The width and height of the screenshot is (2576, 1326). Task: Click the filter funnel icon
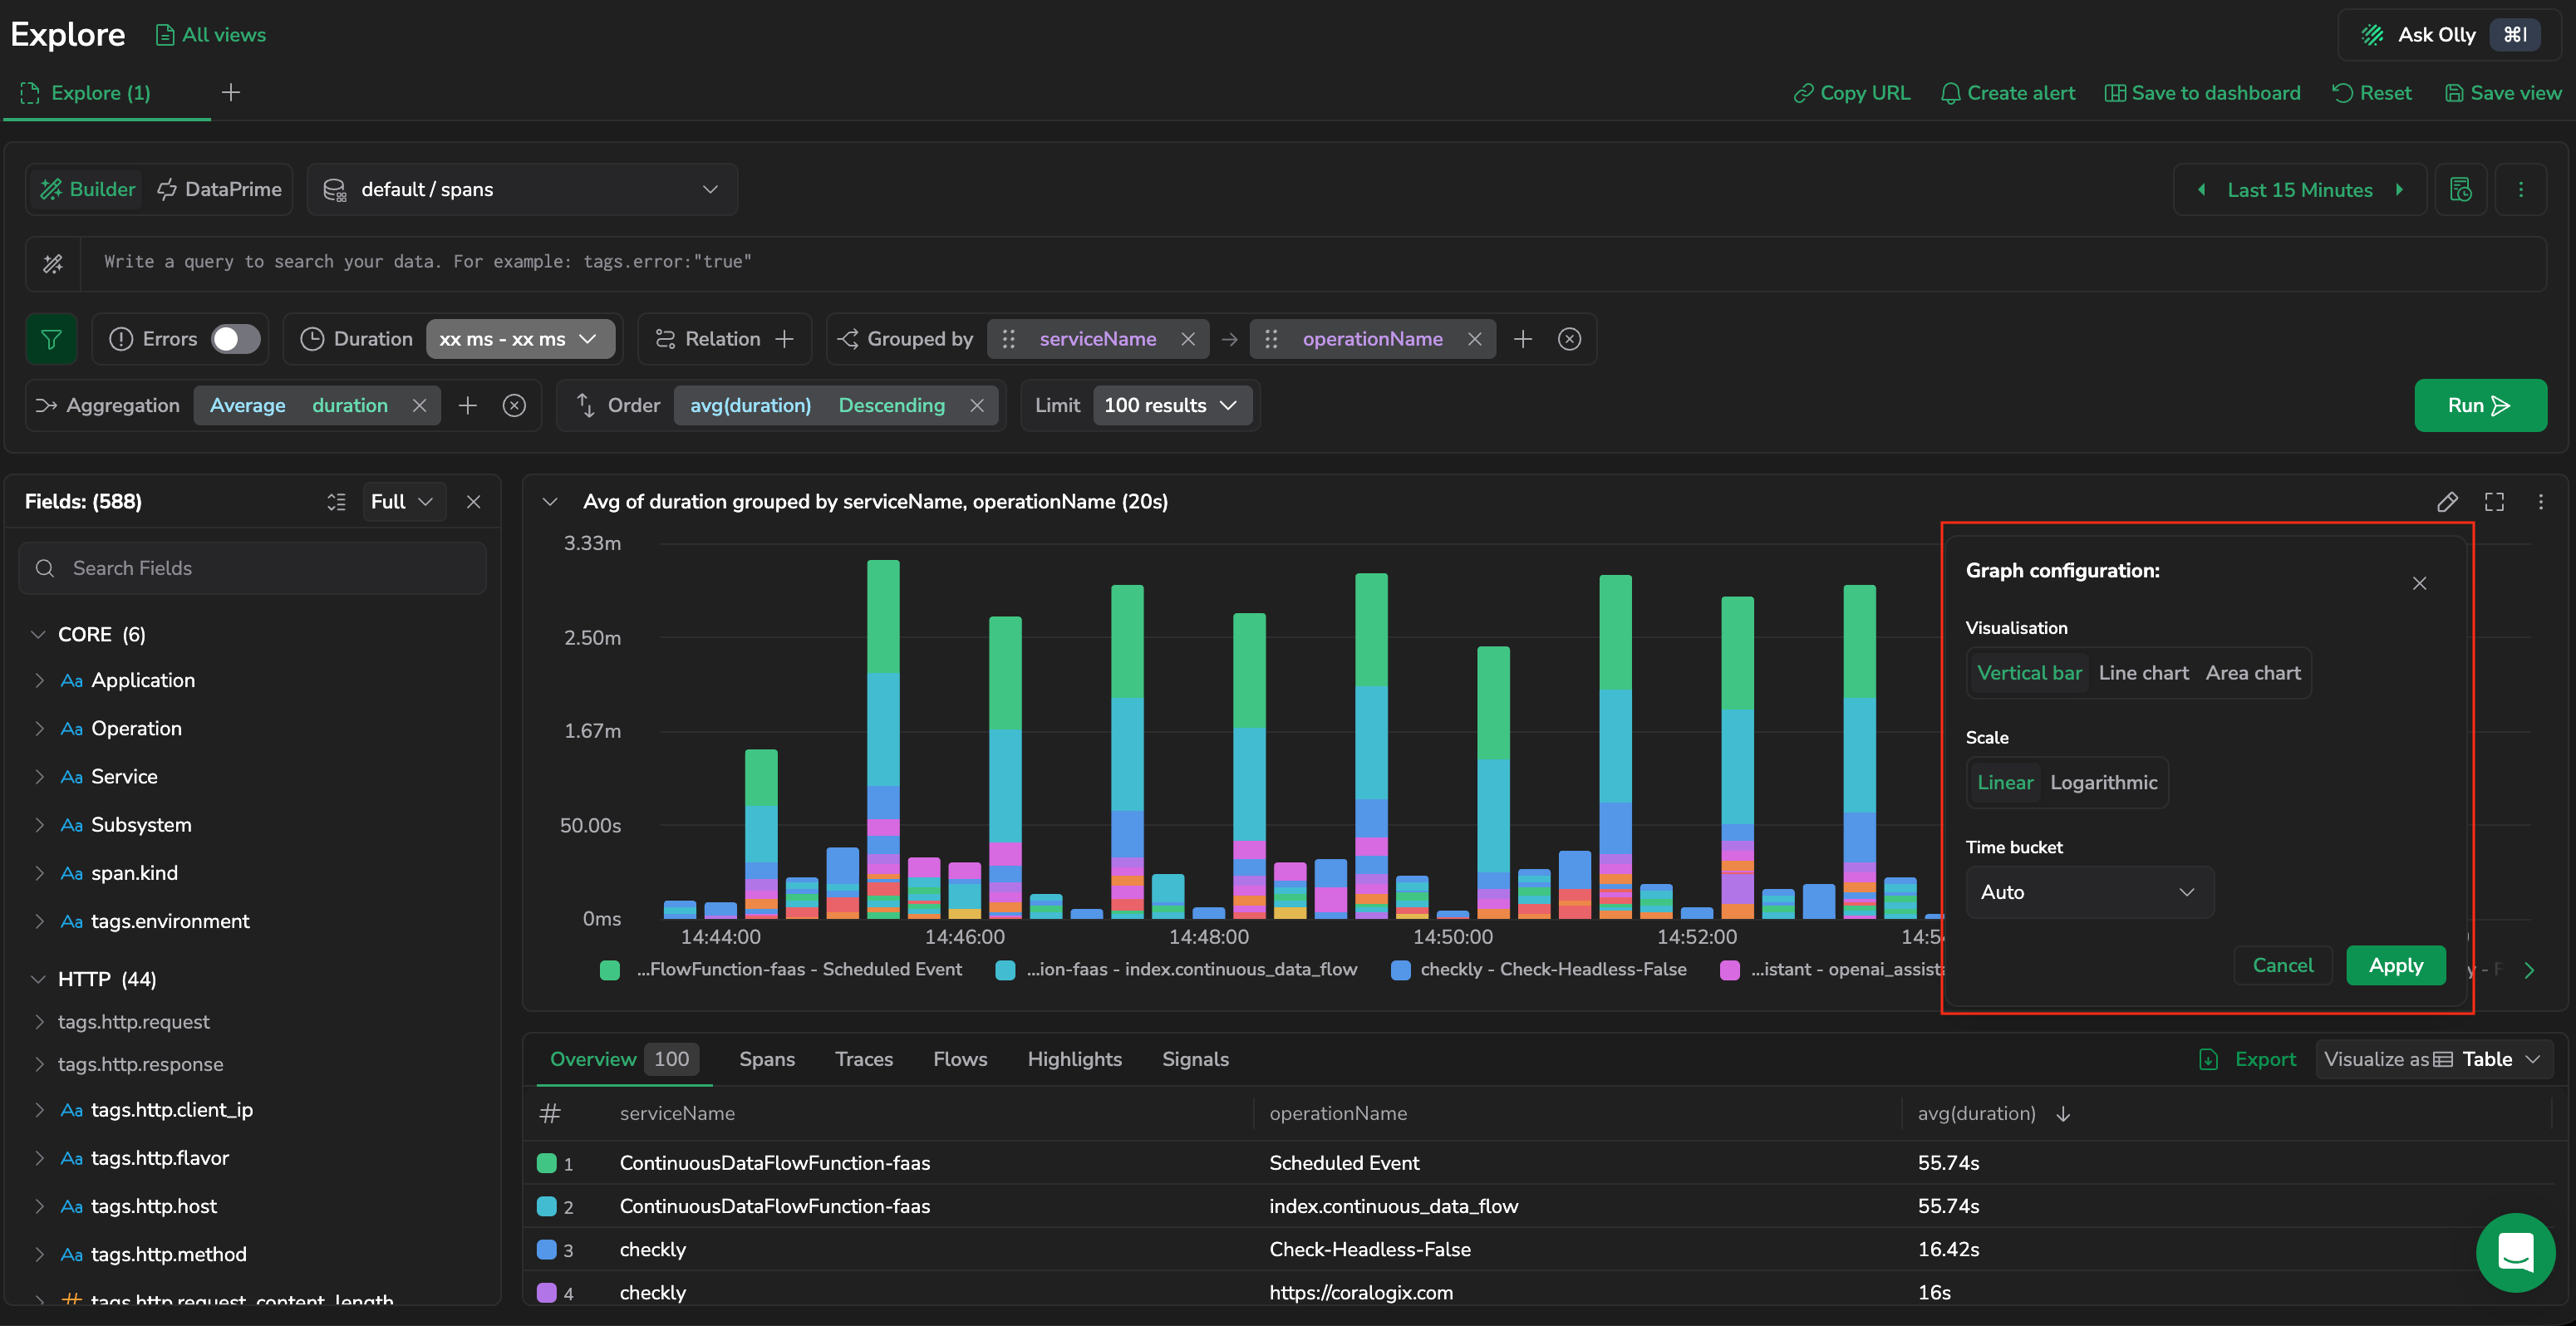(x=51, y=339)
